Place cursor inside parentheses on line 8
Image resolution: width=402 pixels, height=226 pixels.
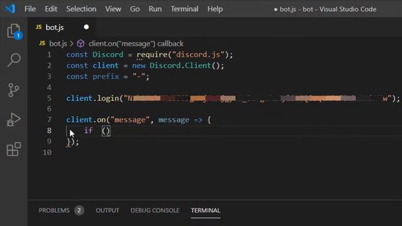[x=106, y=131]
